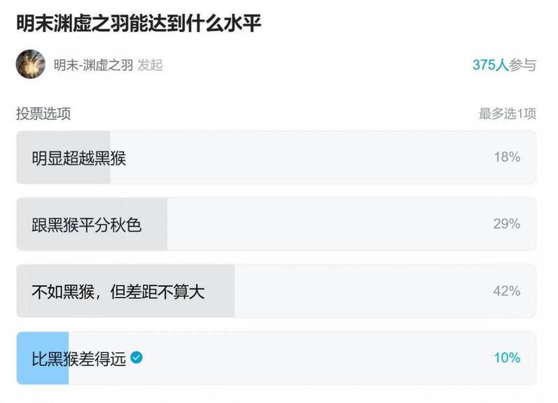This screenshot has width=558, height=403.
Task: Click the progress fill of 跟黑猴平分秋色
Action: pos(91,223)
